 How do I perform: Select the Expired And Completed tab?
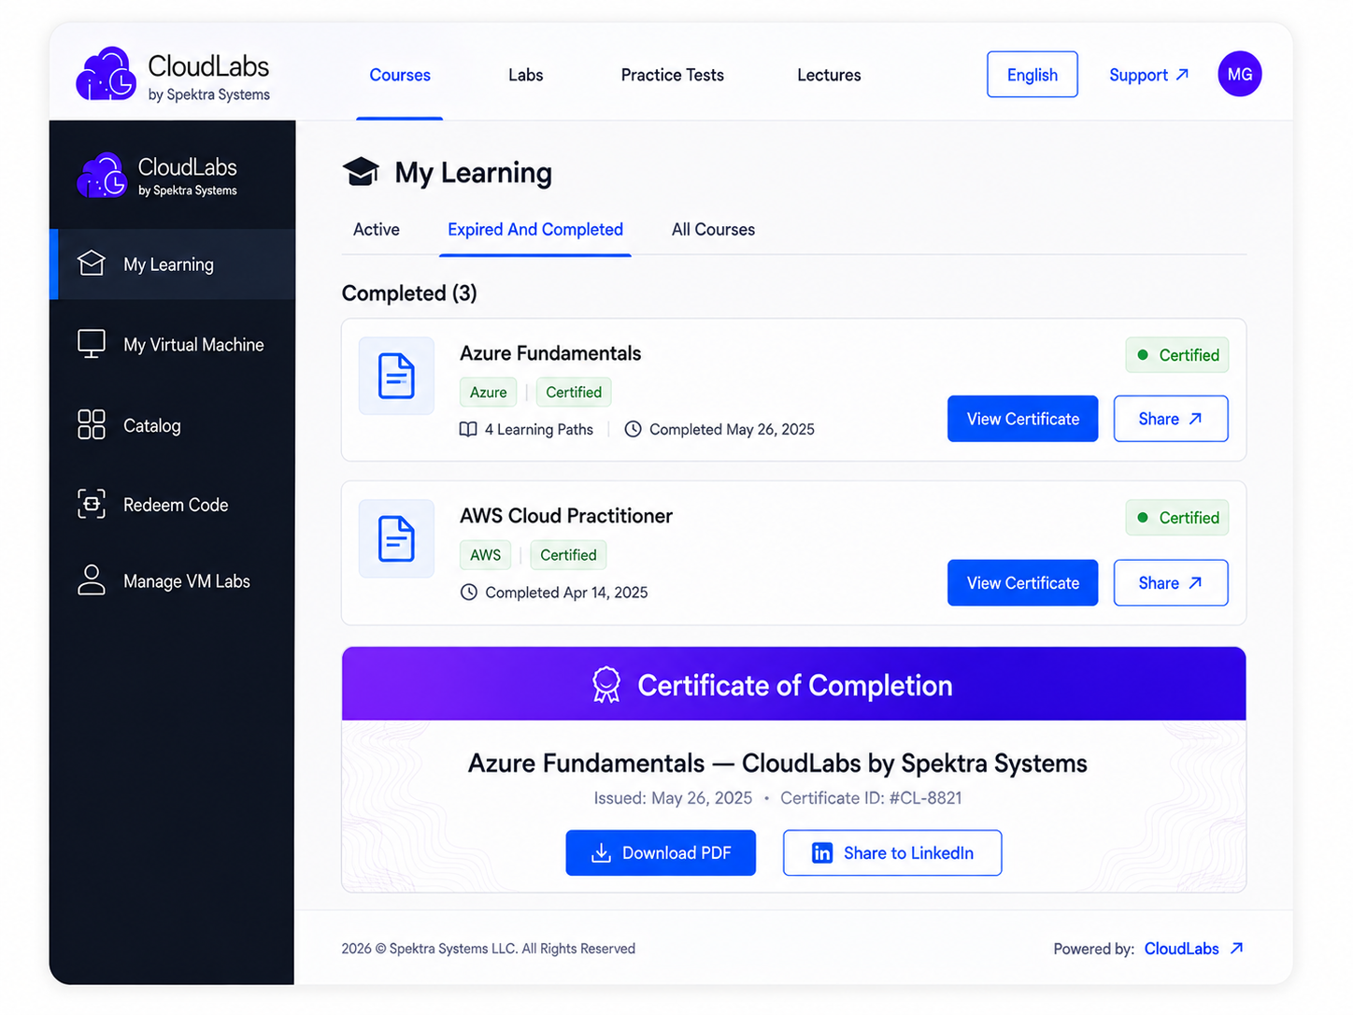tap(535, 229)
